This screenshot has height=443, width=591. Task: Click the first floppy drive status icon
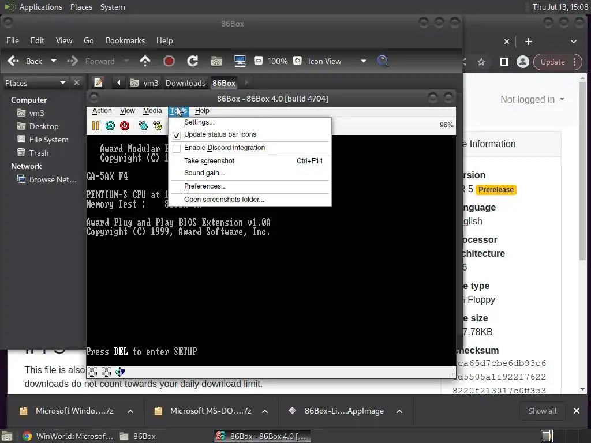coord(93,372)
